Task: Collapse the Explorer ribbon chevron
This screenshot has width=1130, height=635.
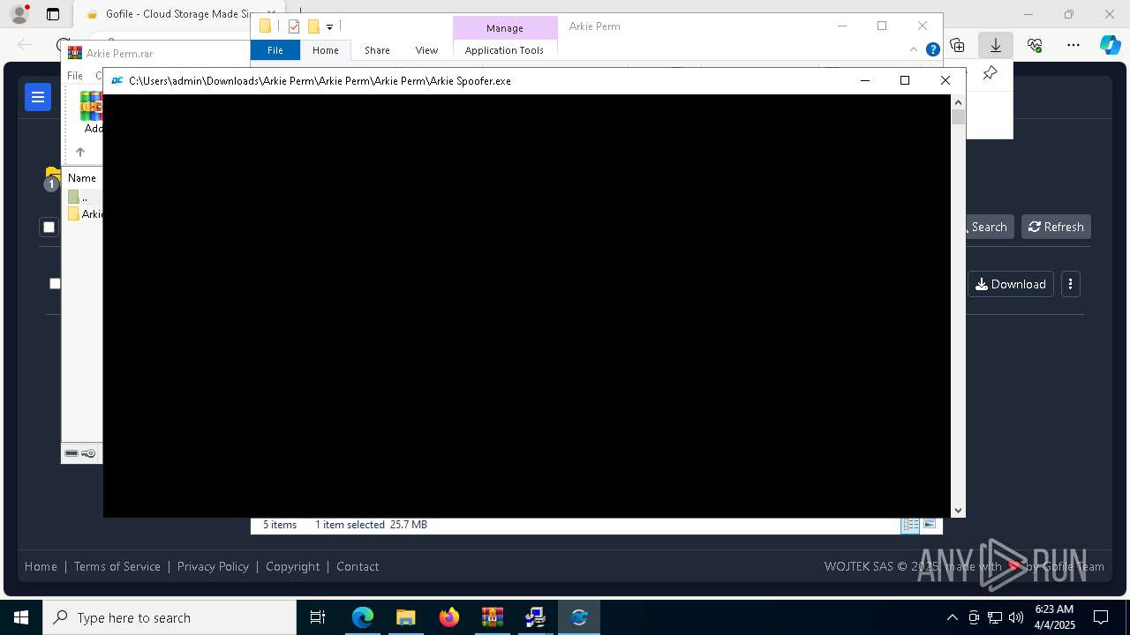Action: point(914,49)
